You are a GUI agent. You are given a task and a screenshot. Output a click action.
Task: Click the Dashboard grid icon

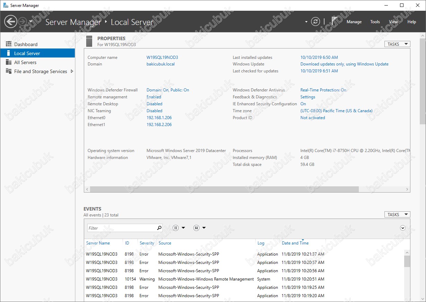pos(9,44)
